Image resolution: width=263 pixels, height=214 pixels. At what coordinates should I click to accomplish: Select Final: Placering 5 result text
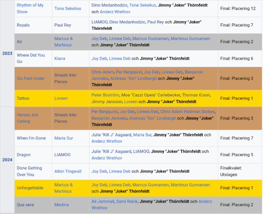[x=236, y=155]
